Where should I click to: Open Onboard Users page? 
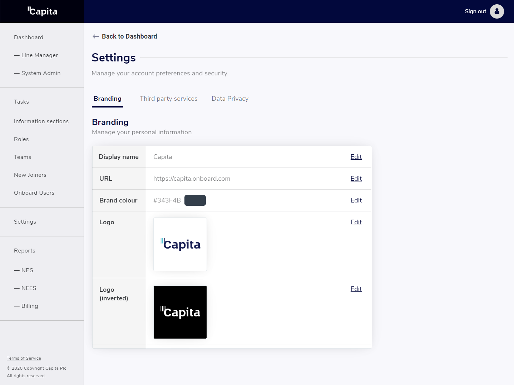click(x=34, y=193)
